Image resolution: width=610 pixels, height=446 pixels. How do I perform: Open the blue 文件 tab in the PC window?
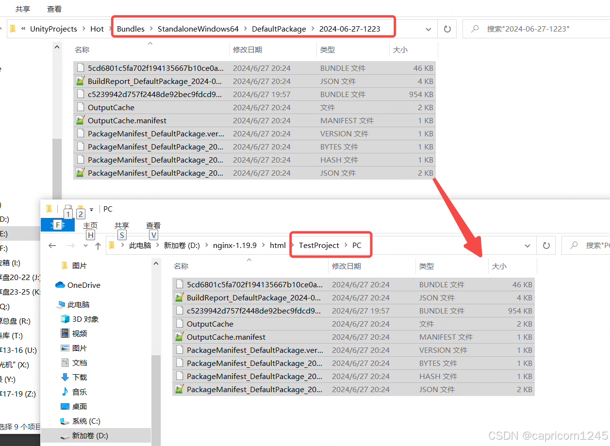pos(58,225)
